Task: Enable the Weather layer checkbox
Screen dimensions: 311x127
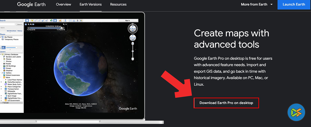Action: click(2, 71)
